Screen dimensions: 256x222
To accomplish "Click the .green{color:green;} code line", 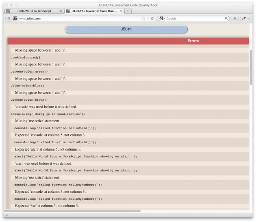I will tap(29, 71).
